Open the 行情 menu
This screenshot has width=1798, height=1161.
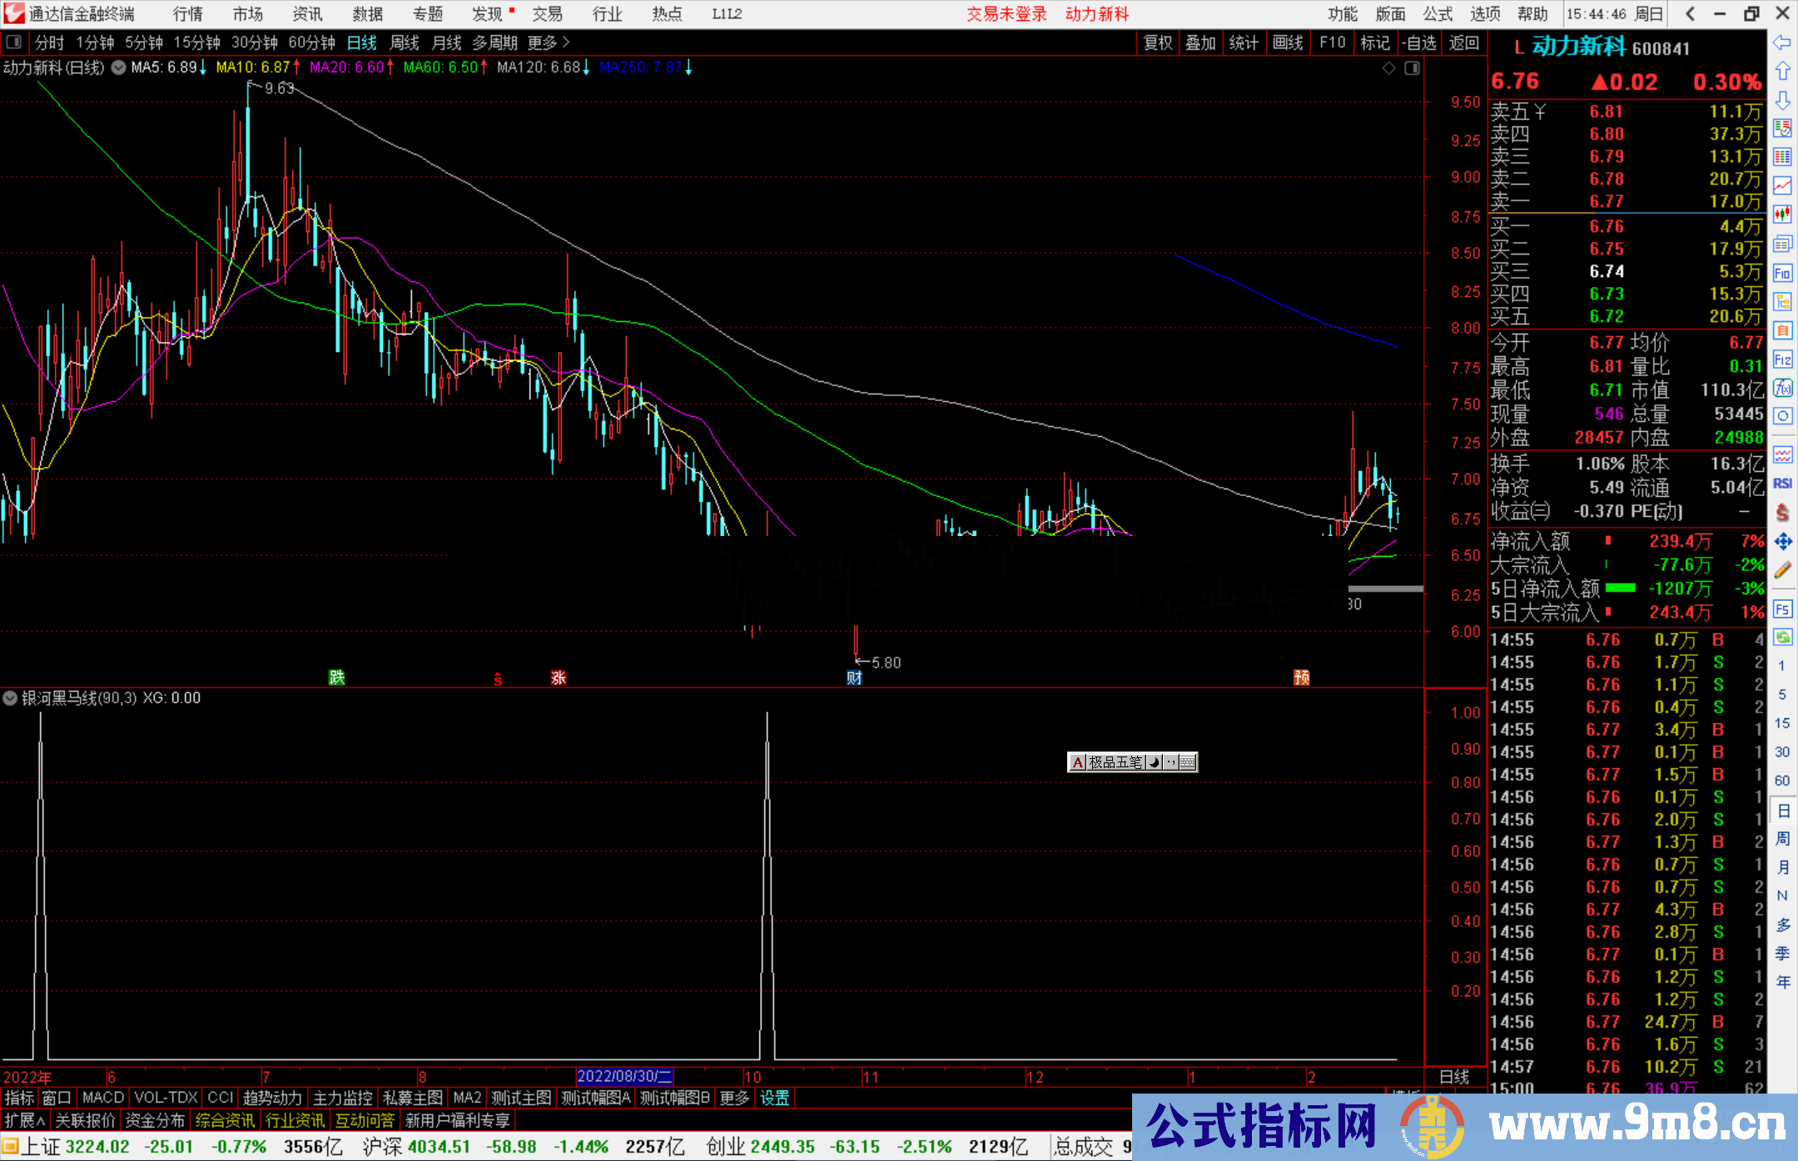188,14
